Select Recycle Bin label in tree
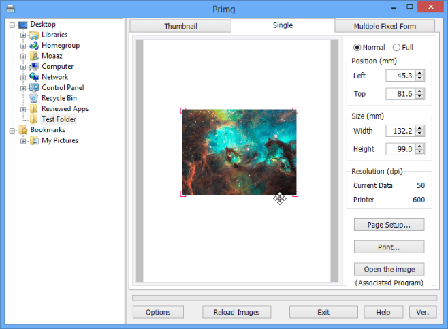448x329 pixels. click(59, 98)
